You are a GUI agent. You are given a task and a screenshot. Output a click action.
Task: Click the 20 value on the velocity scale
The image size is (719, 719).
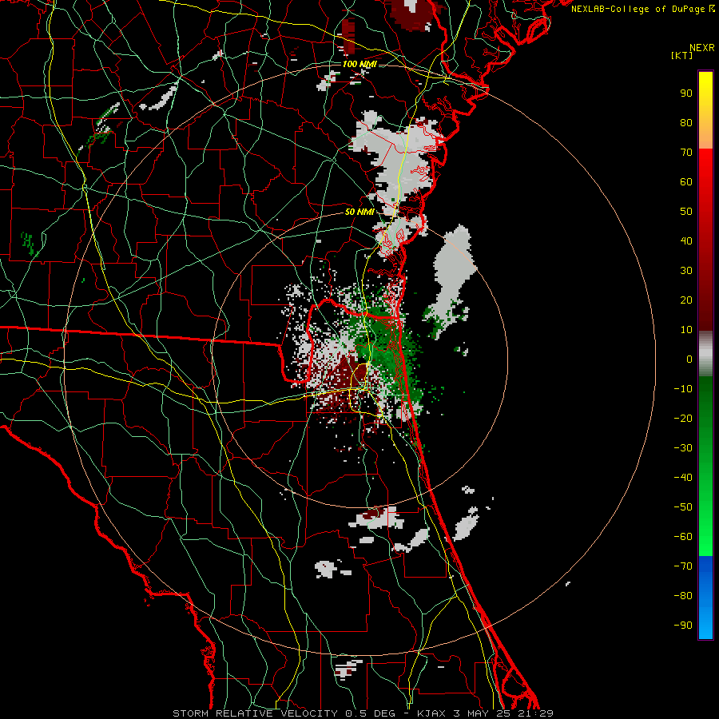(686, 300)
